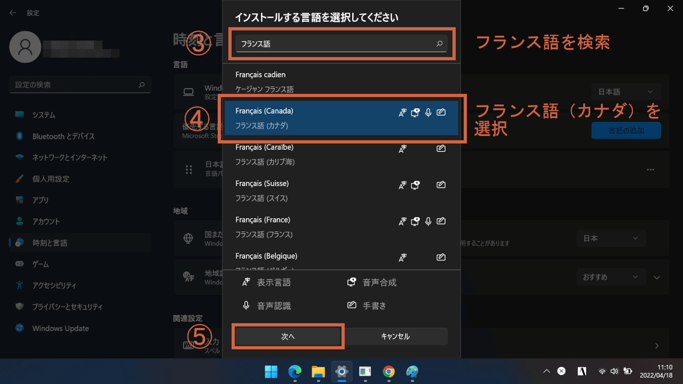This screenshot has width=683, height=384.
Task: Open the Windows Start button
Action: [x=271, y=371]
